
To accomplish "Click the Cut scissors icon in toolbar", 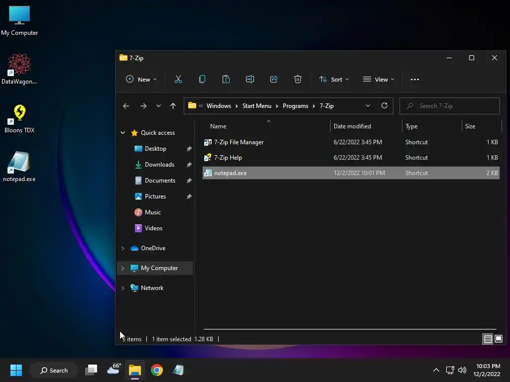I will pos(178,79).
